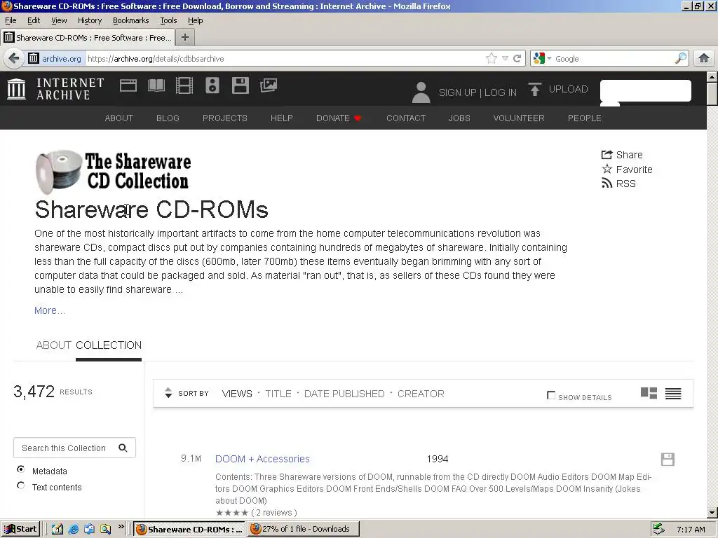Toggle sort direction arrows next to Sort By
The height and width of the screenshot is (538, 718).
pyautogui.click(x=168, y=393)
